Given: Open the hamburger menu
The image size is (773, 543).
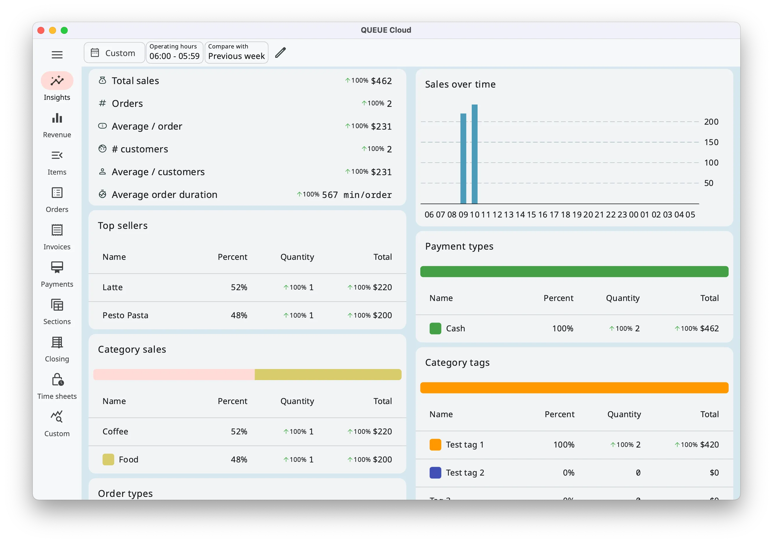Looking at the screenshot, I should (x=57, y=55).
